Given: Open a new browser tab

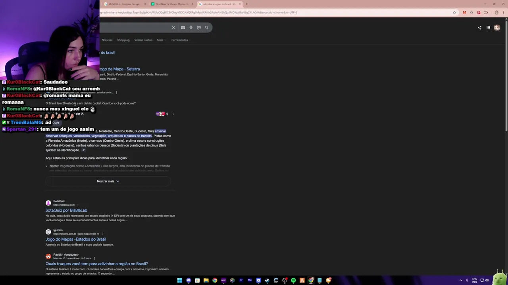Looking at the screenshot, I should coord(246,4).
